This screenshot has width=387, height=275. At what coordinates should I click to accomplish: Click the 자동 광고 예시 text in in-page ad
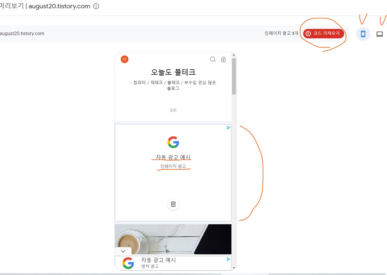[173, 157]
